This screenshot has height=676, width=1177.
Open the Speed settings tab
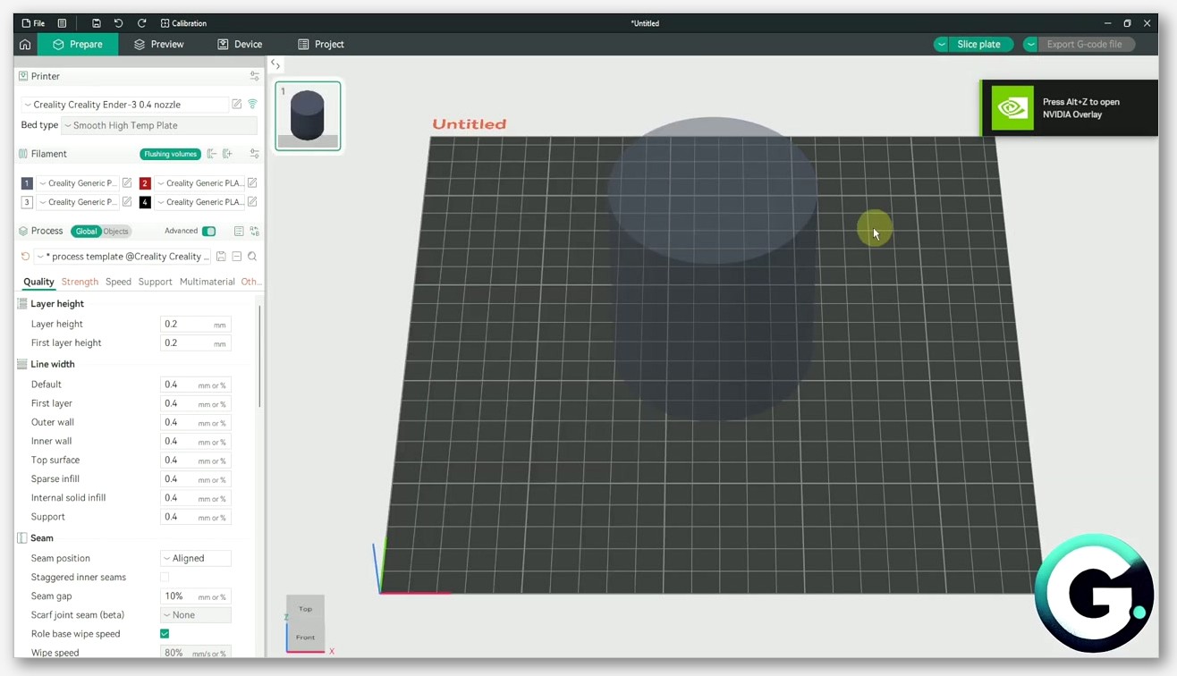[118, 282]
